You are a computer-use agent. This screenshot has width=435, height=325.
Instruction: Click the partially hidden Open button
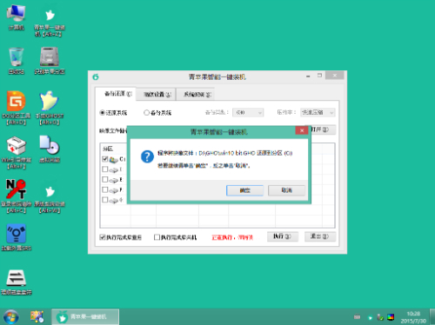[324, 129]
